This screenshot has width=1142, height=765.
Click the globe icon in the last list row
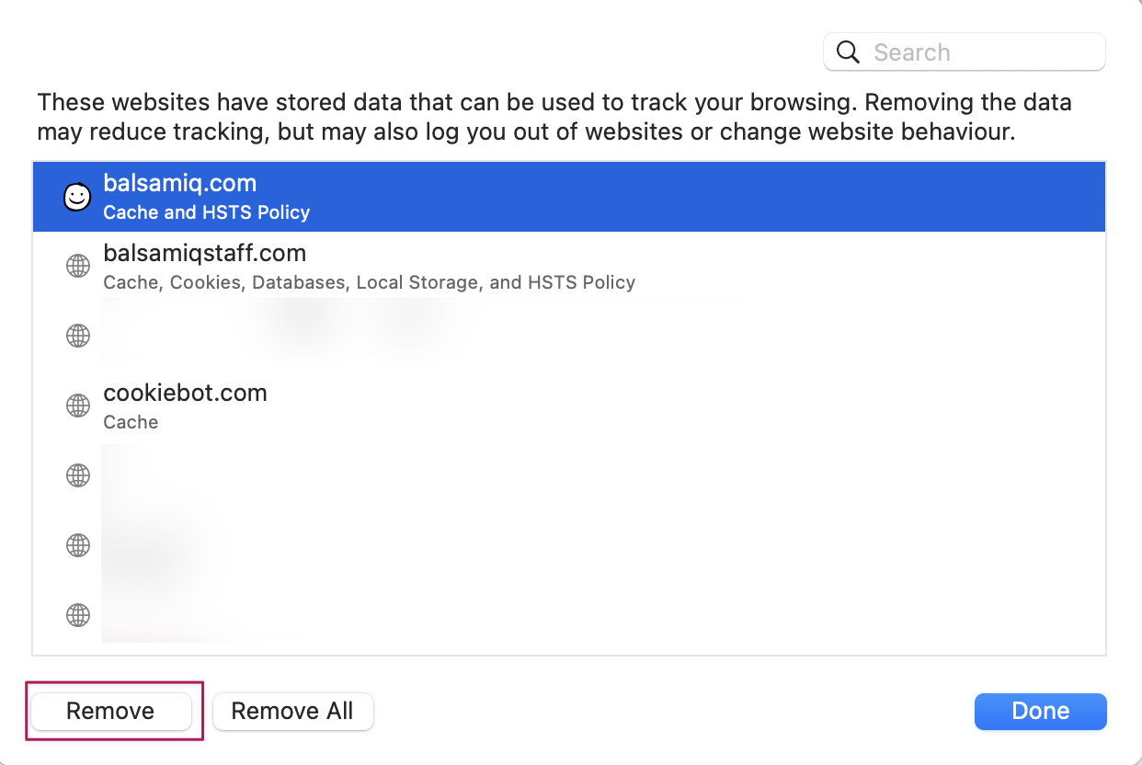coord(78,614)
